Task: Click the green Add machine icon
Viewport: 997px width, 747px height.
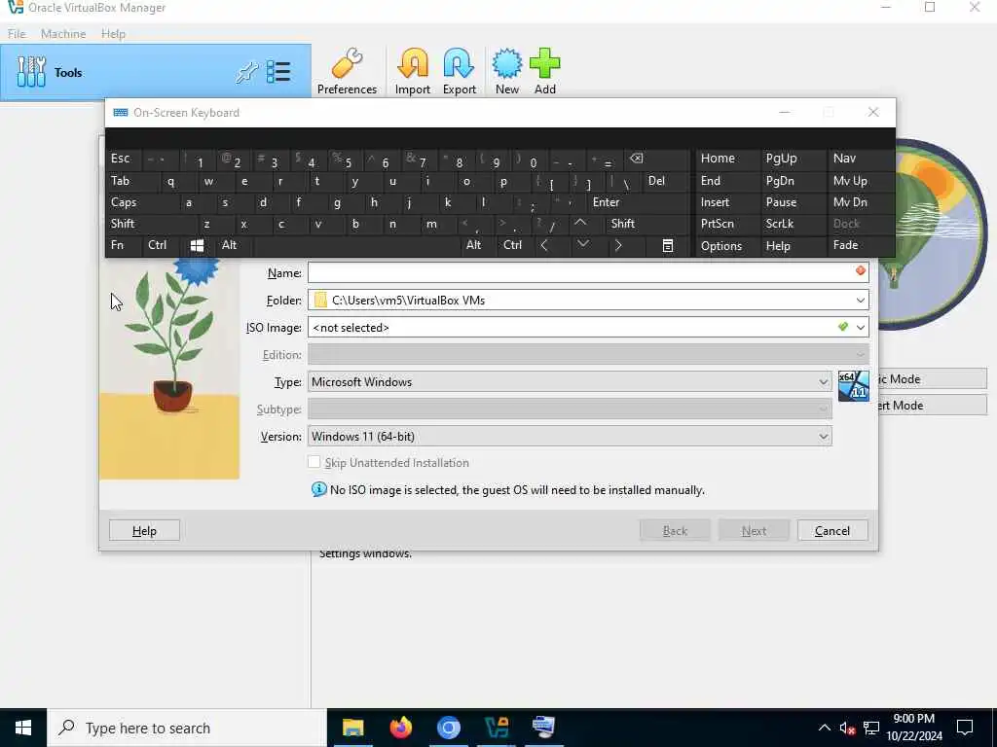Action: (545, 71)
